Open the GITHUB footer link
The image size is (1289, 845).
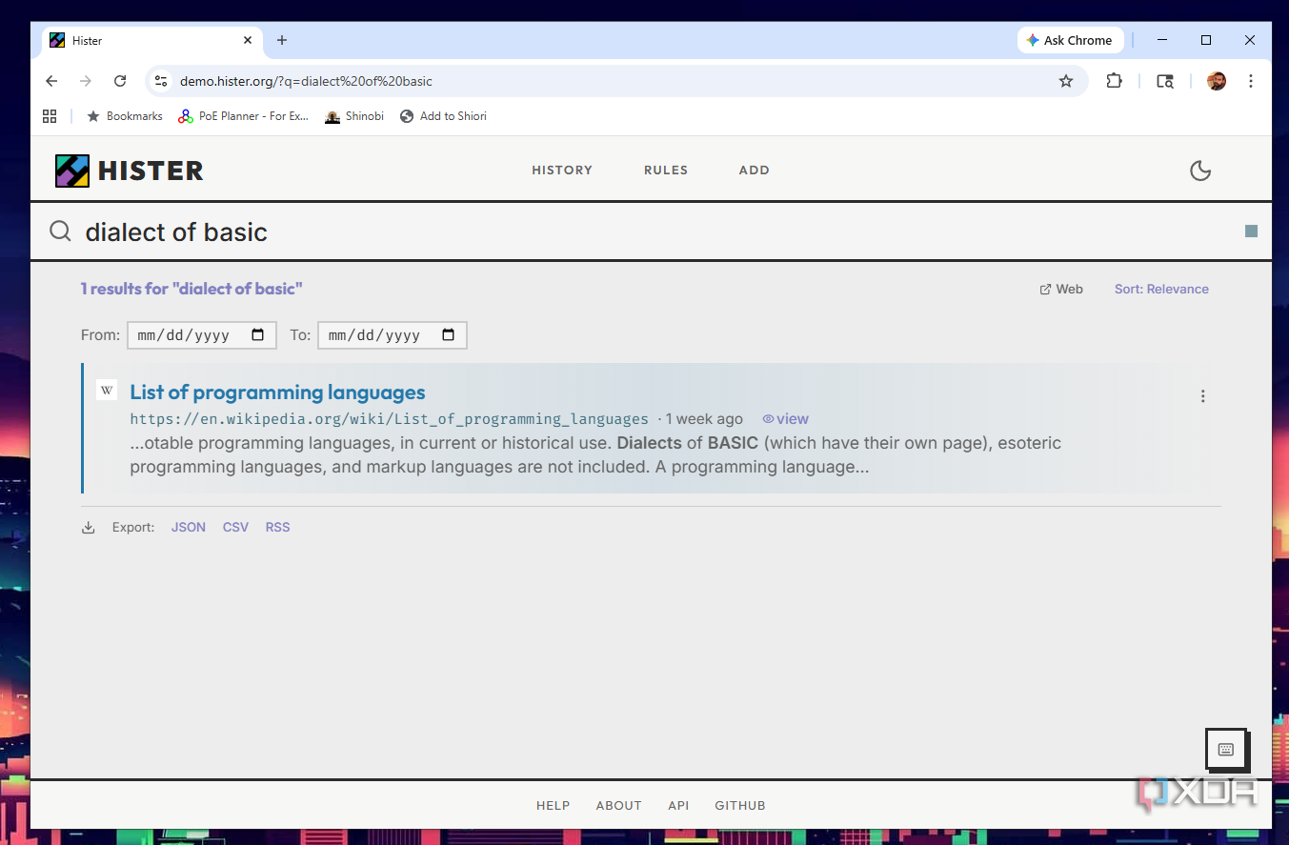click(x=740, y=806)
